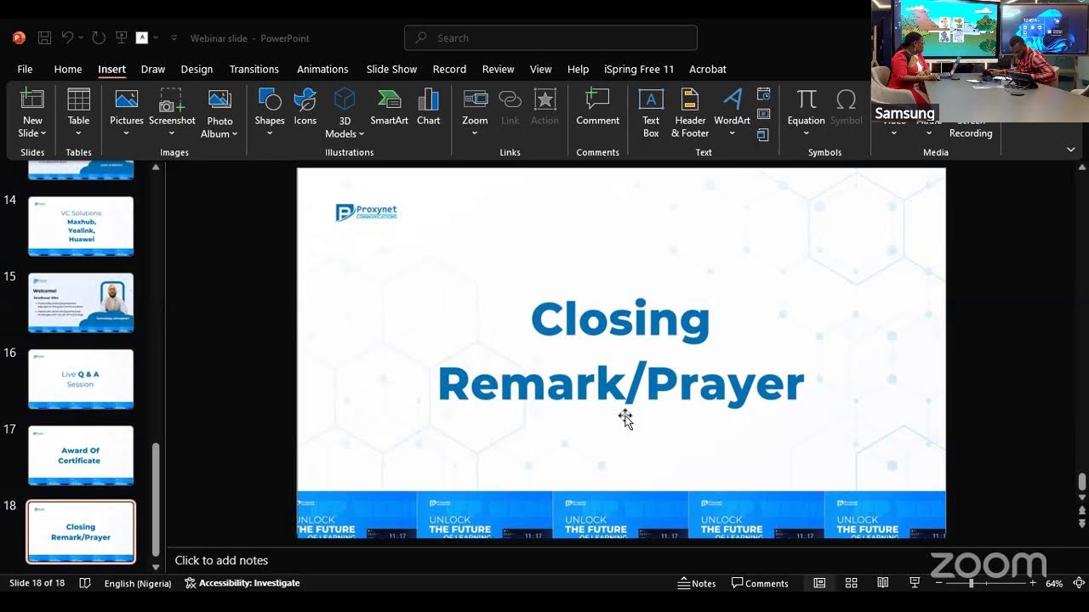Viewport: 1089px width, 612px height.
Task: Expand the Table dropdown arrow
Action: [x=78, y=133]
